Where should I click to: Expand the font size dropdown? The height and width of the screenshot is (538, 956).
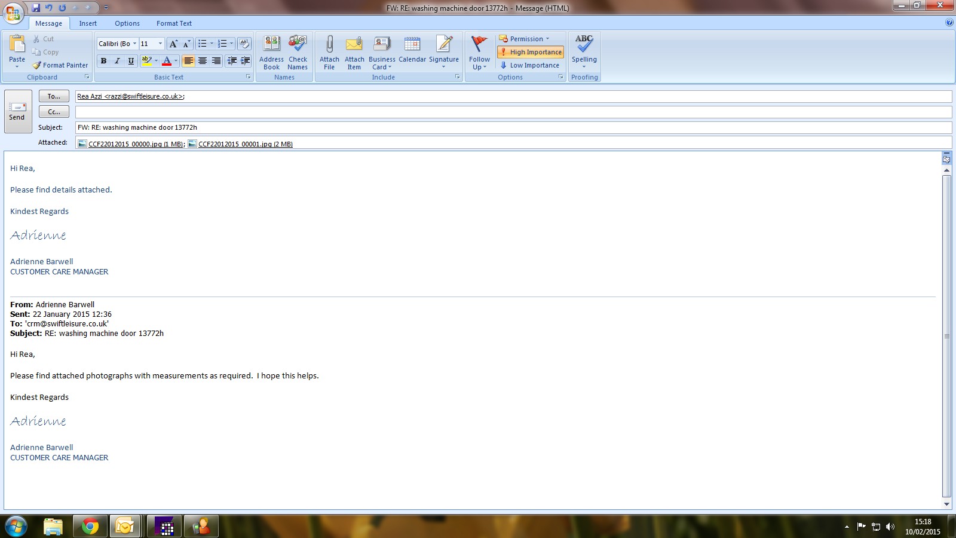coord(160,44)
